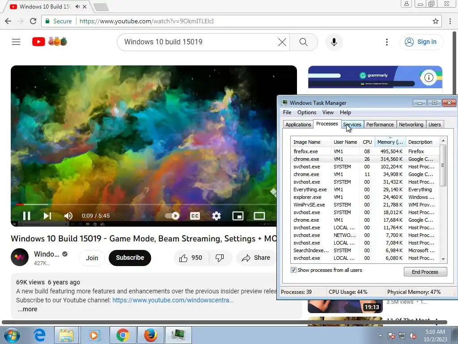
Task: Show hidden system tray icons arrow
Action: click(x=380, y=335)
